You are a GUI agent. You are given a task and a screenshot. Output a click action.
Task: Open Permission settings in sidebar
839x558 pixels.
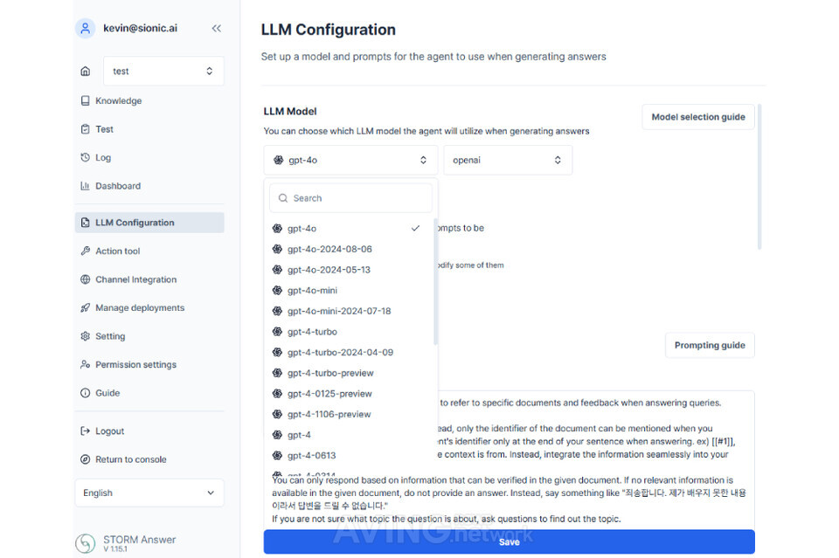click(135, 365)
